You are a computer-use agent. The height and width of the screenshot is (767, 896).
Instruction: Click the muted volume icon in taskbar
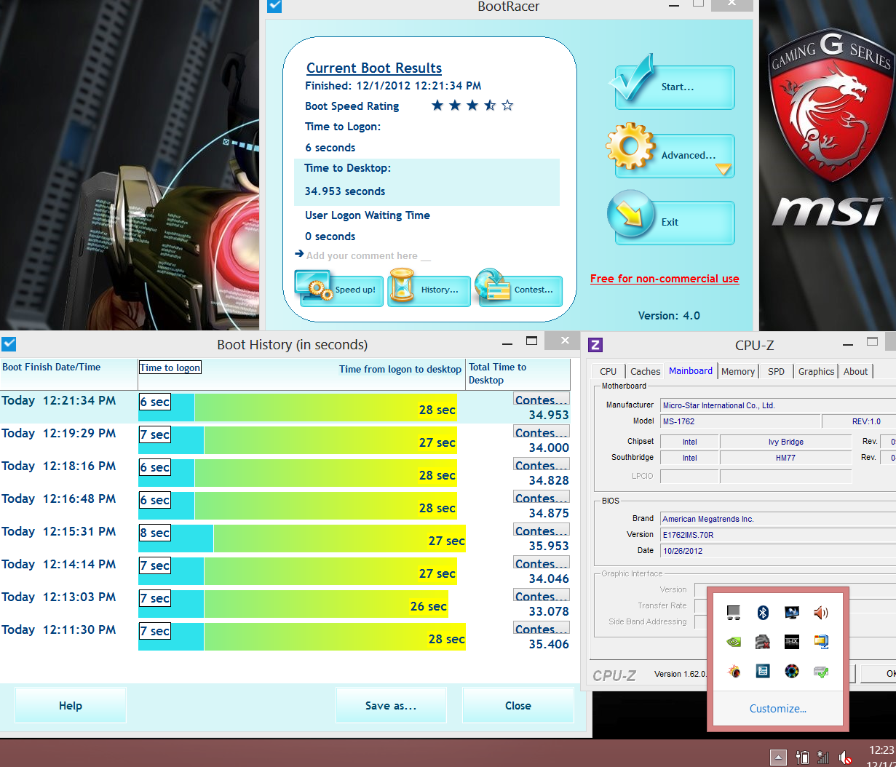point(845,758)
